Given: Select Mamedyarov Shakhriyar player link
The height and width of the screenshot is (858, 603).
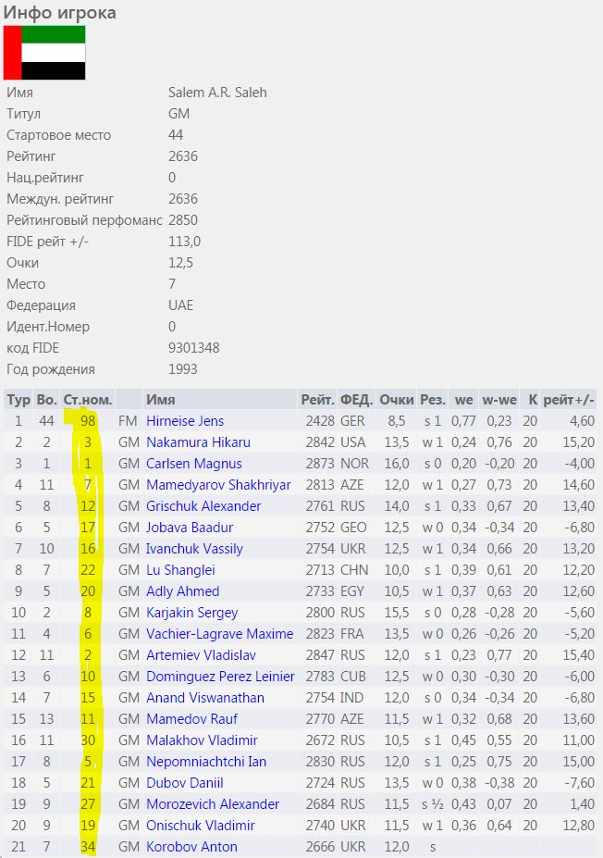Looking at the screenshot, I should [218, 485].
